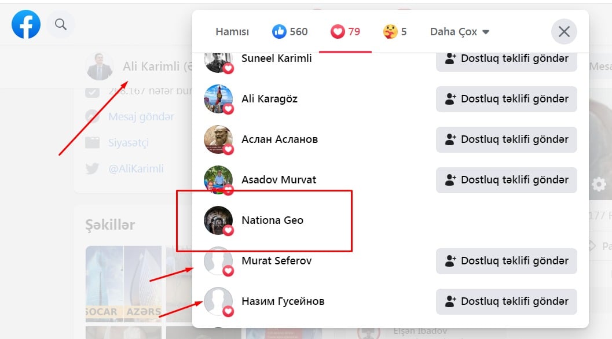Open the @AliKarimli Twitter link

click(x=136, y=169)
